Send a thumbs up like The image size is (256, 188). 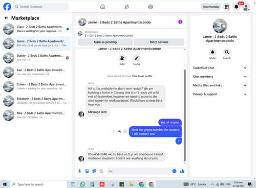click(x=182, y=171)
